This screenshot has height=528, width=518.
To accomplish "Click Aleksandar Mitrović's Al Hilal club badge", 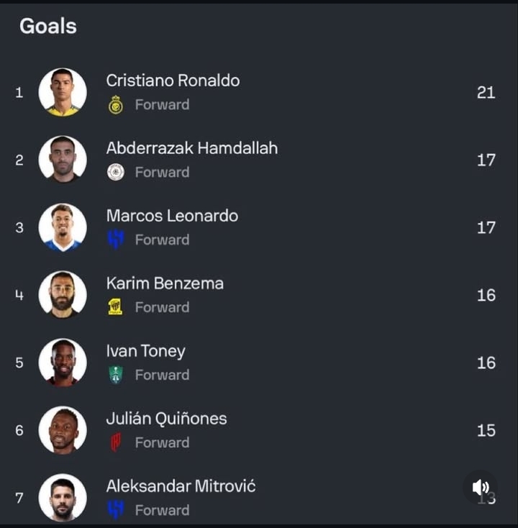I will point(115,510).
